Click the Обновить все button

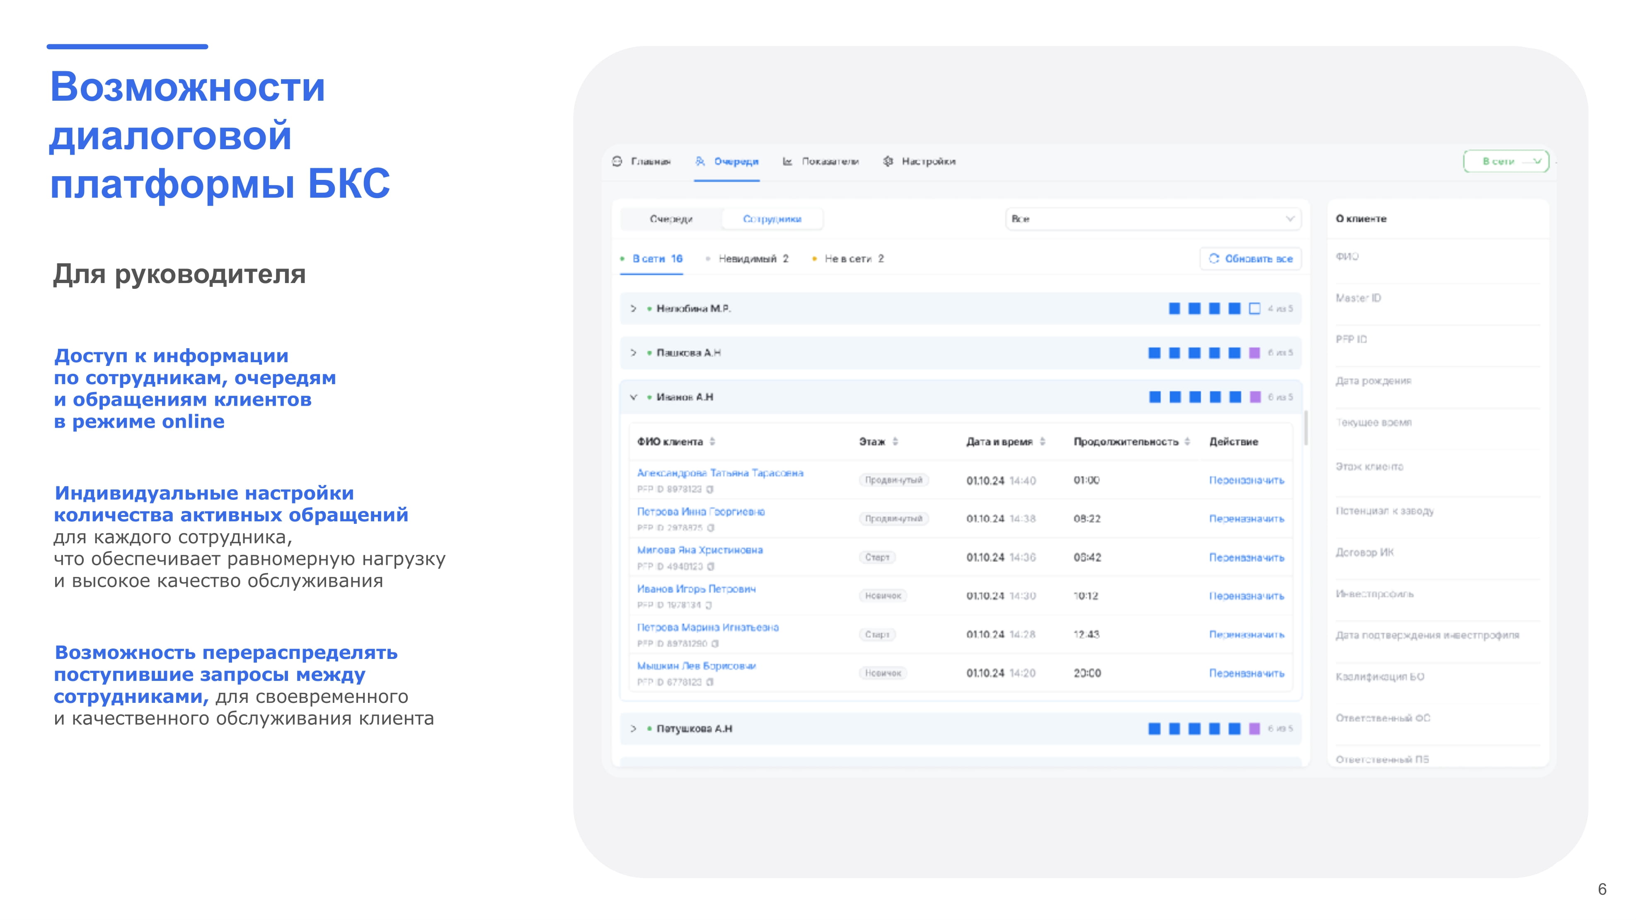1251,259
